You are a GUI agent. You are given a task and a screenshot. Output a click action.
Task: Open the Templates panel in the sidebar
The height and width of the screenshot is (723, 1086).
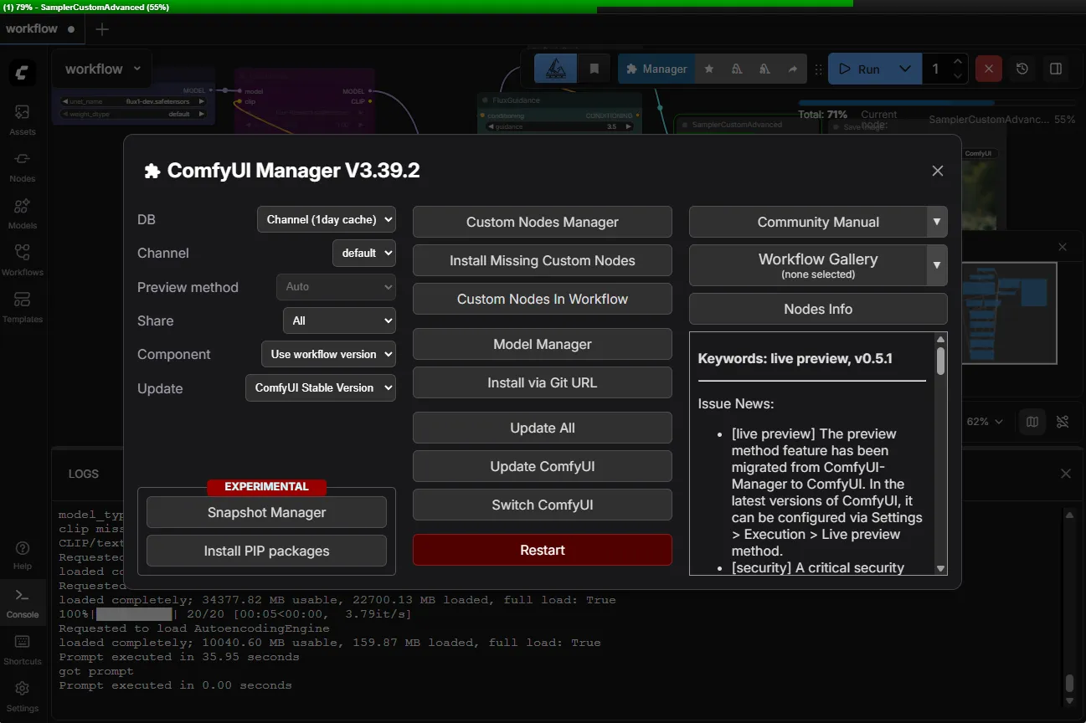(23, 305)
